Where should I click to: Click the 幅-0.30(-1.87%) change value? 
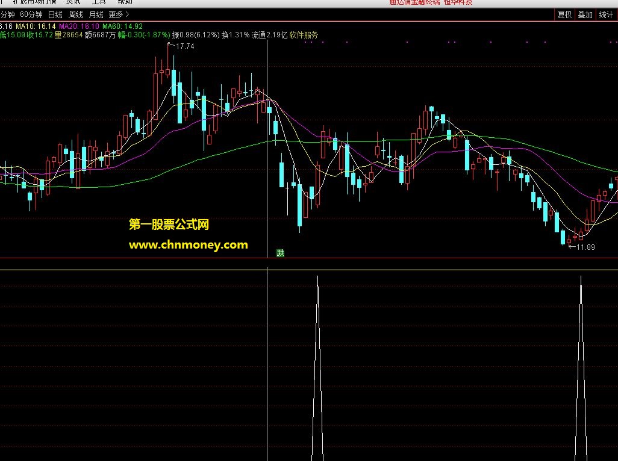click(x=144, y=35)
